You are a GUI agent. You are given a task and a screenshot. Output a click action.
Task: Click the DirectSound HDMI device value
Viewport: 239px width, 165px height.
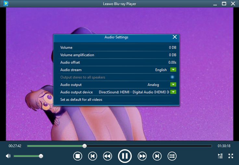coord(134,92)
